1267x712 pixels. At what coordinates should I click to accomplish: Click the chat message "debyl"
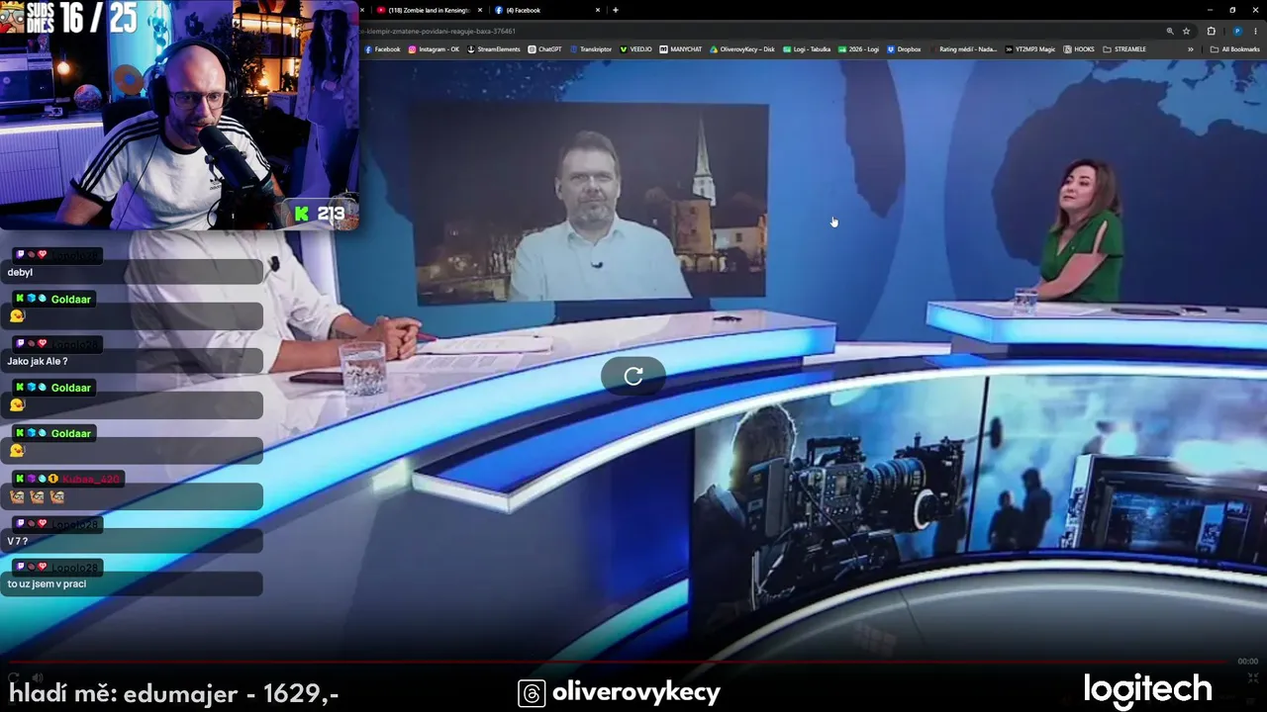click(x=20, y=272)
